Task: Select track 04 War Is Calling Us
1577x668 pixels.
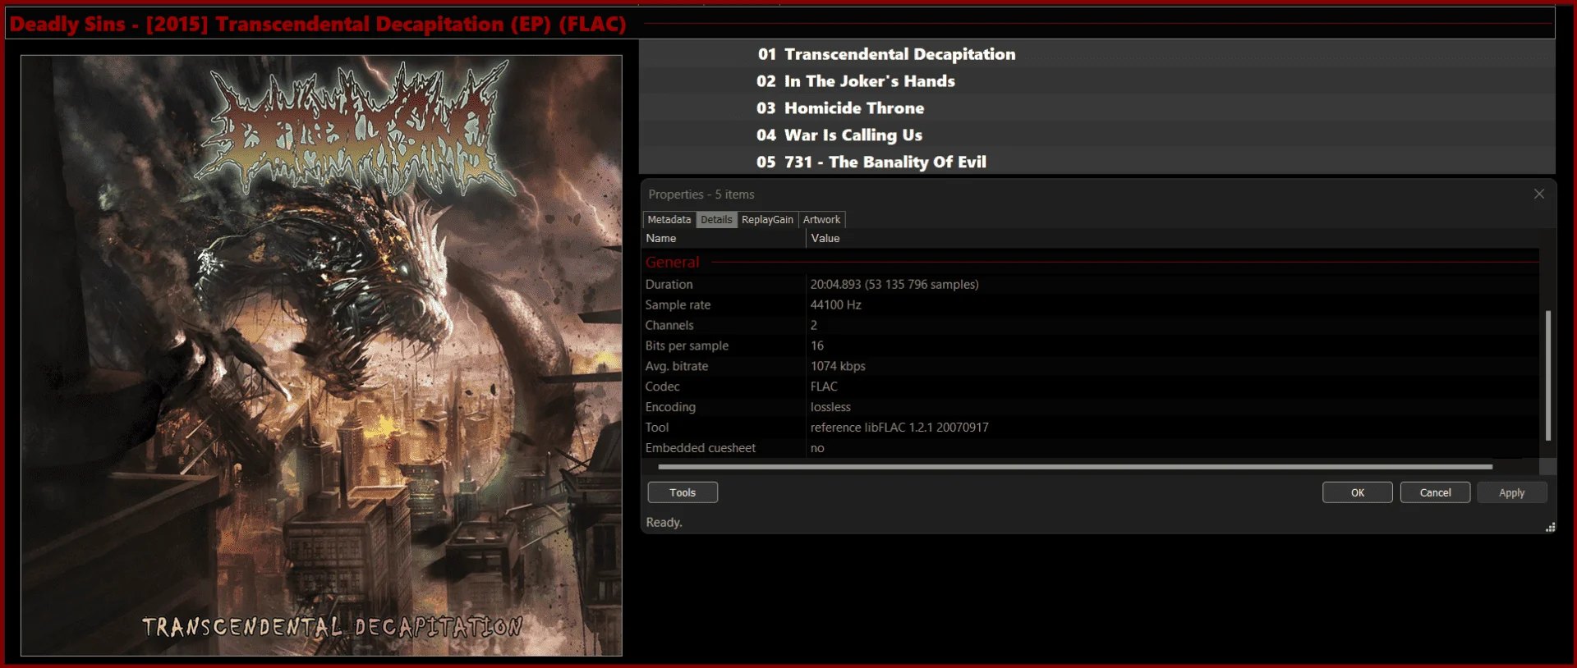Action: coord(1097,135)
